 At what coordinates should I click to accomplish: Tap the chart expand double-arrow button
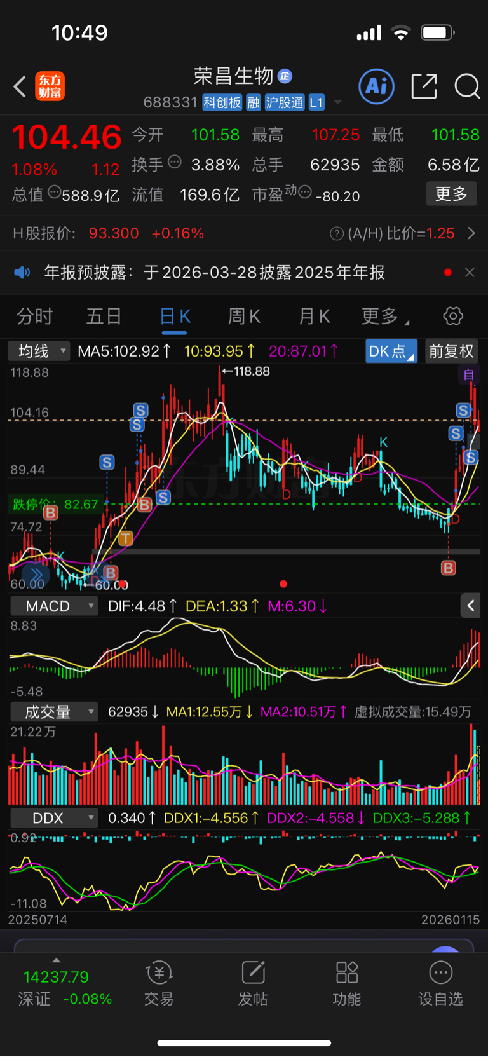[x=36, y=576]
